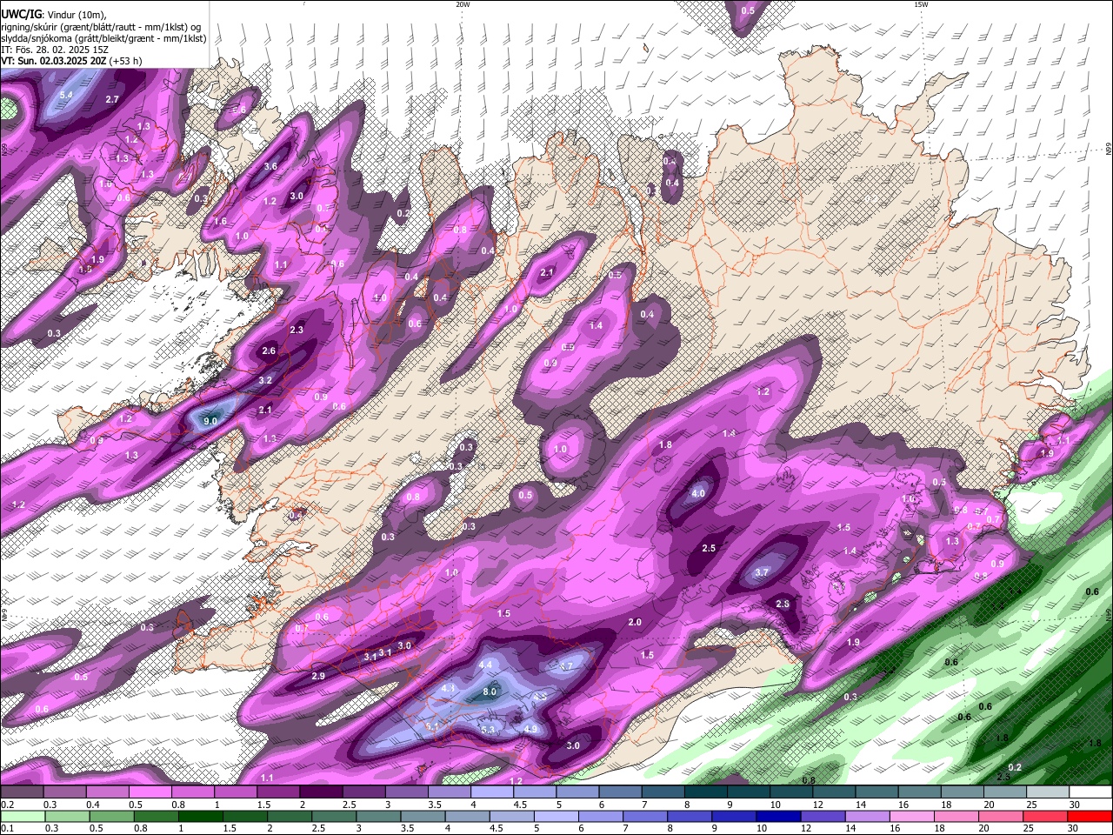The image size is (1113, 835).
Task: Select the 8.0 precipitation maximum near the south coast
Action: click(490, 691)
